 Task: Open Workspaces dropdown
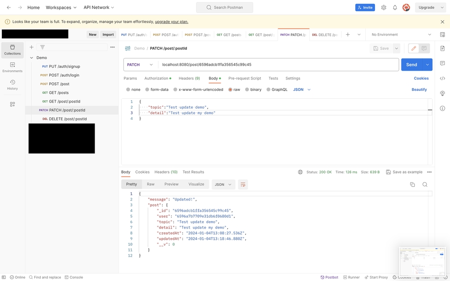61,7
